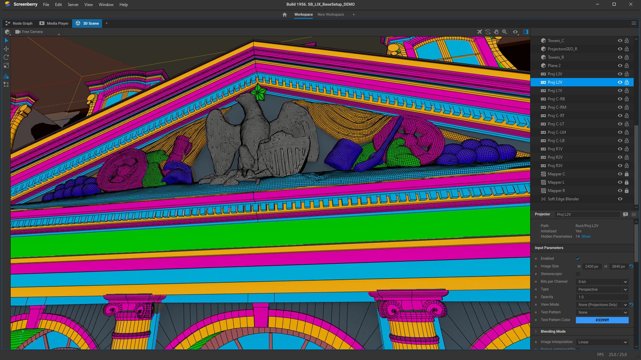Click the zoom magnifier icon in the viewport toolbar
This screenshot has height=360, width=641.
pyautogui.click(x=504, y=32)
